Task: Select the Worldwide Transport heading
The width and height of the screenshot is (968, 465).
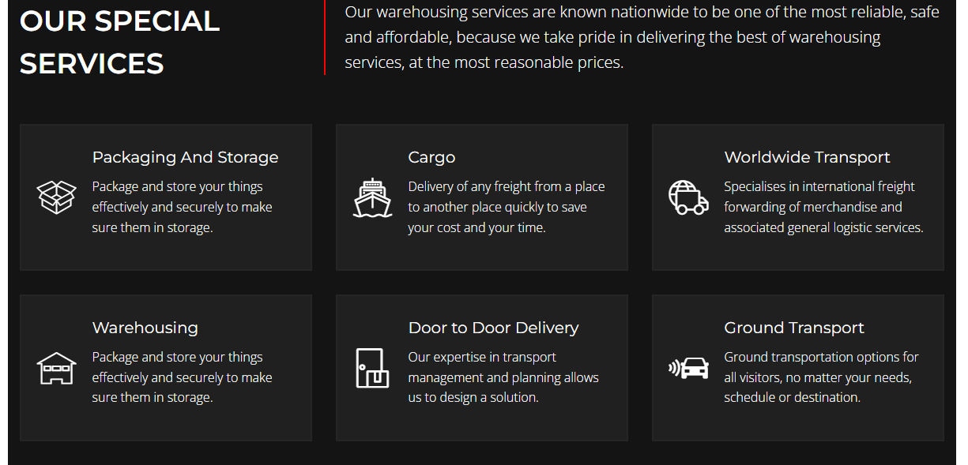Action: 807,157
